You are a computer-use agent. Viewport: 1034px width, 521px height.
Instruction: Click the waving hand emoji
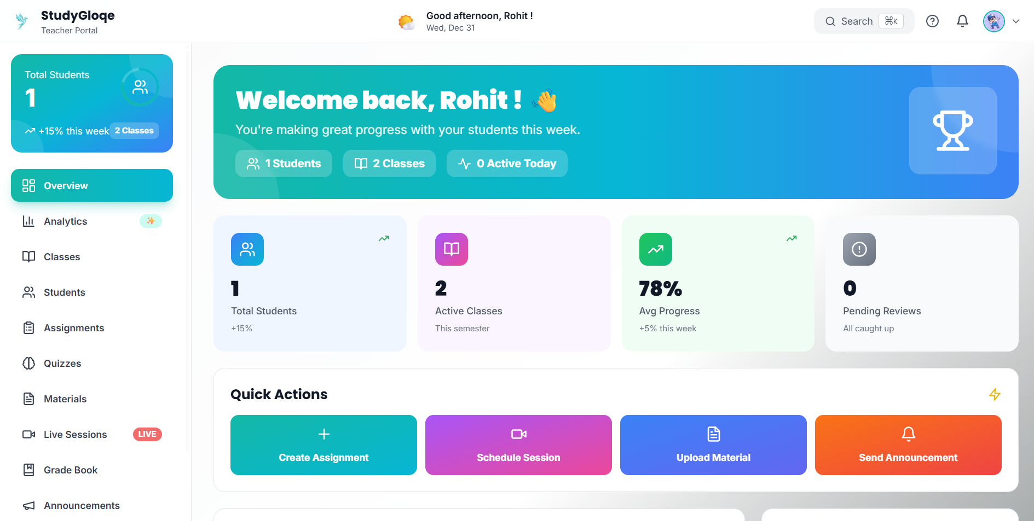pyautogui.click(x=545, y=101)
